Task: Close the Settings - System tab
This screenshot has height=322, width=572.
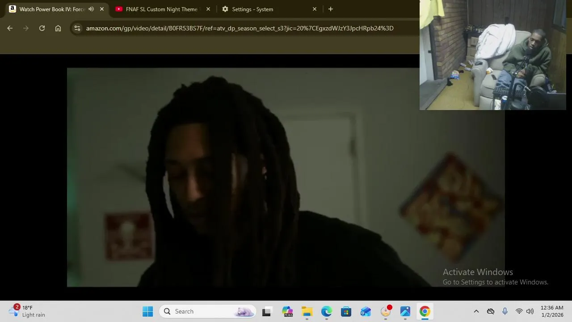Action: coord(315,9)
